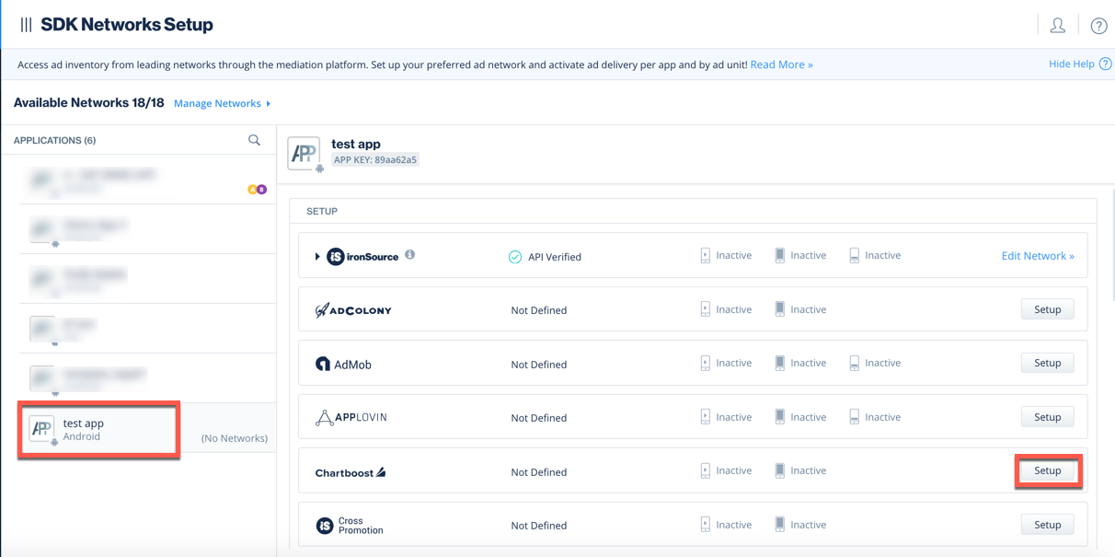Open the Read More link
The height and width of the screenshot is (557, 1115).
pyautogui.click(x=780, y=64)
